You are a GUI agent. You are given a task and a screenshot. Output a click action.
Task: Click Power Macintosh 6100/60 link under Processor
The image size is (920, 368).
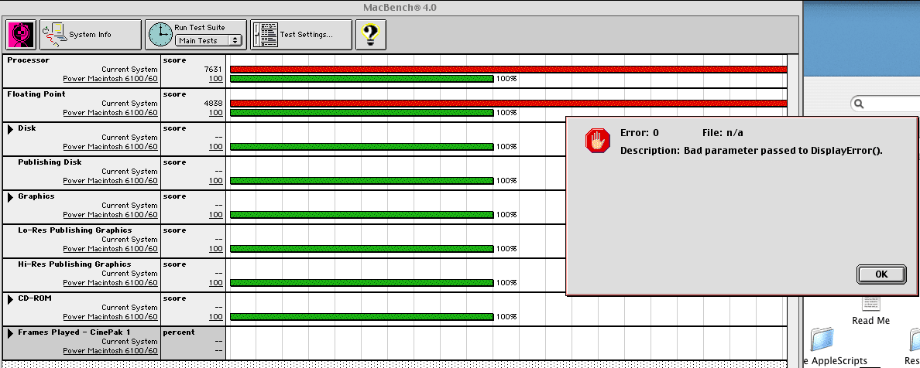point(110,79)
